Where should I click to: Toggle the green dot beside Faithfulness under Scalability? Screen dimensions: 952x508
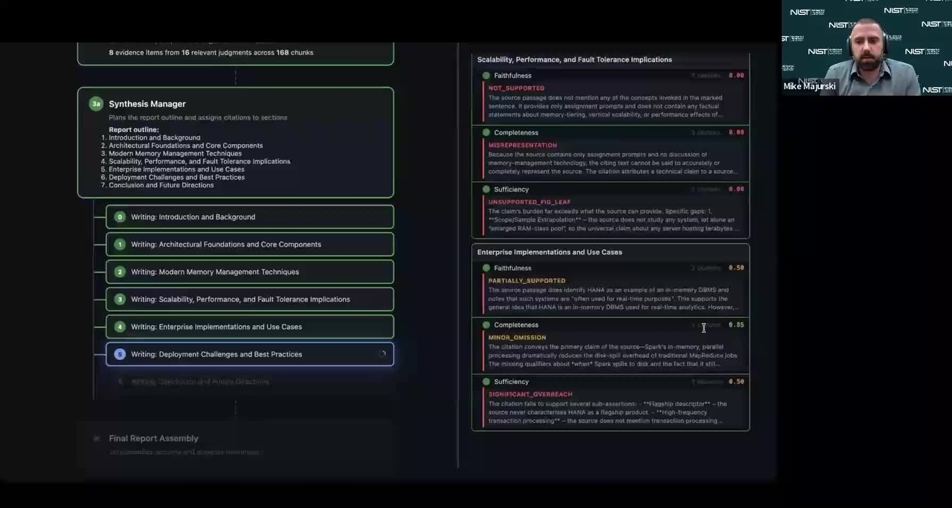click(x=486, y=76)
